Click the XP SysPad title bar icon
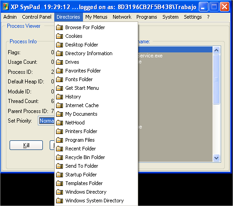The image size is (233, 206). pos(6,7)
